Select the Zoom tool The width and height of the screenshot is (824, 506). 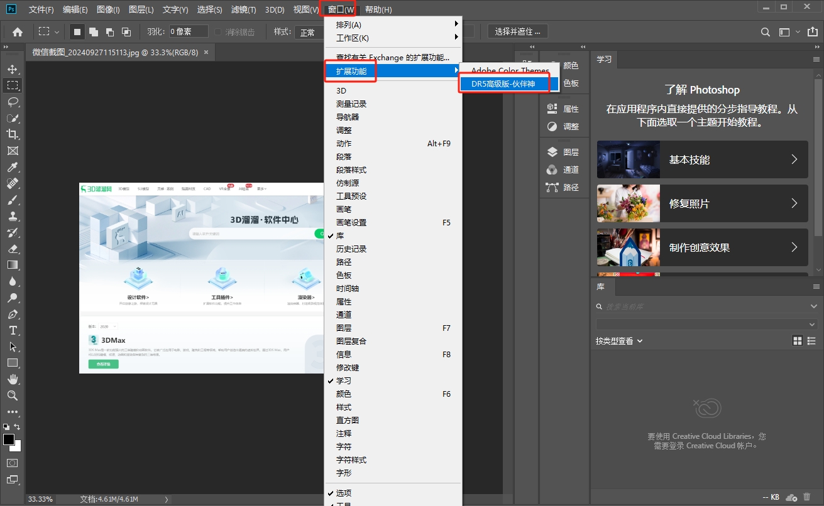pos(13,396)
